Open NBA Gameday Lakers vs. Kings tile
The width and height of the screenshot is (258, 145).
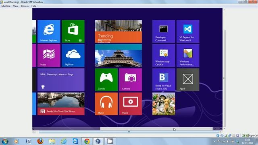click(x=61, y=80)
